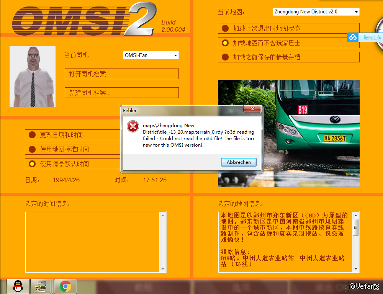Click the driver portrait picture
The height and width of the screenshot is (294, 383).
33,77
